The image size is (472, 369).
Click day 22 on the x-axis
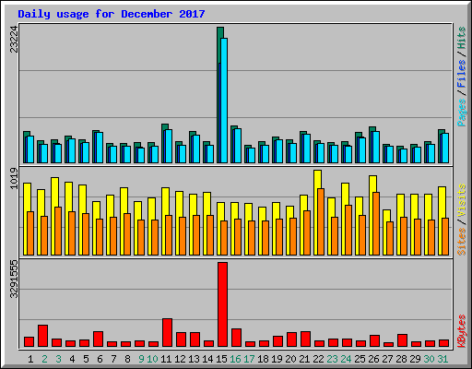(318, 359)
